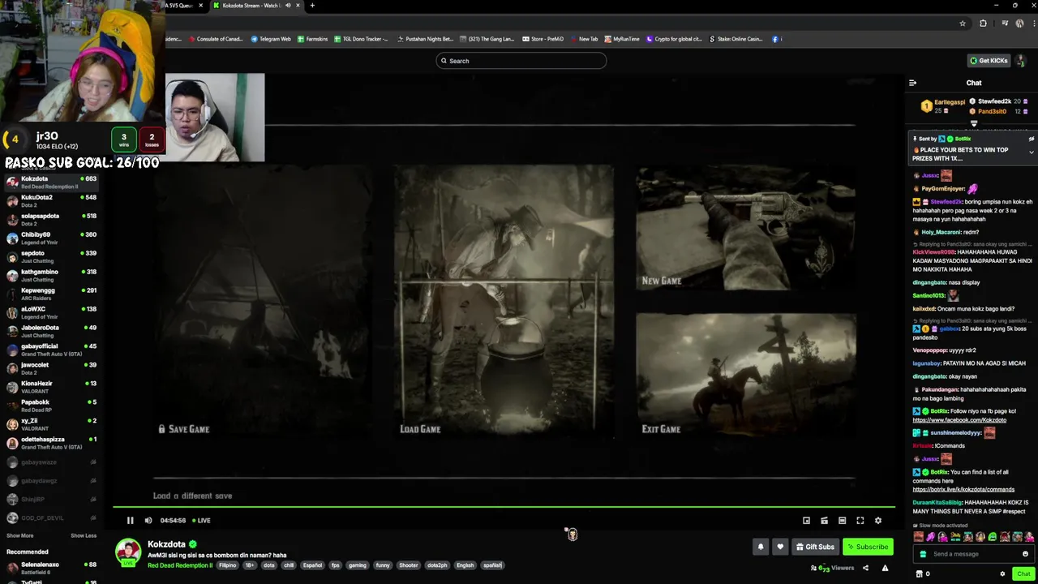Toggle notification bell for Kokzdota
The height and width of the screenshot is (584, 1038).
click(x=761, y=547)
